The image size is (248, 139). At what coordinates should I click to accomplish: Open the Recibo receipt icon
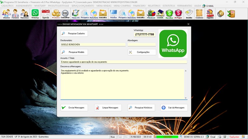coord(189,14)
